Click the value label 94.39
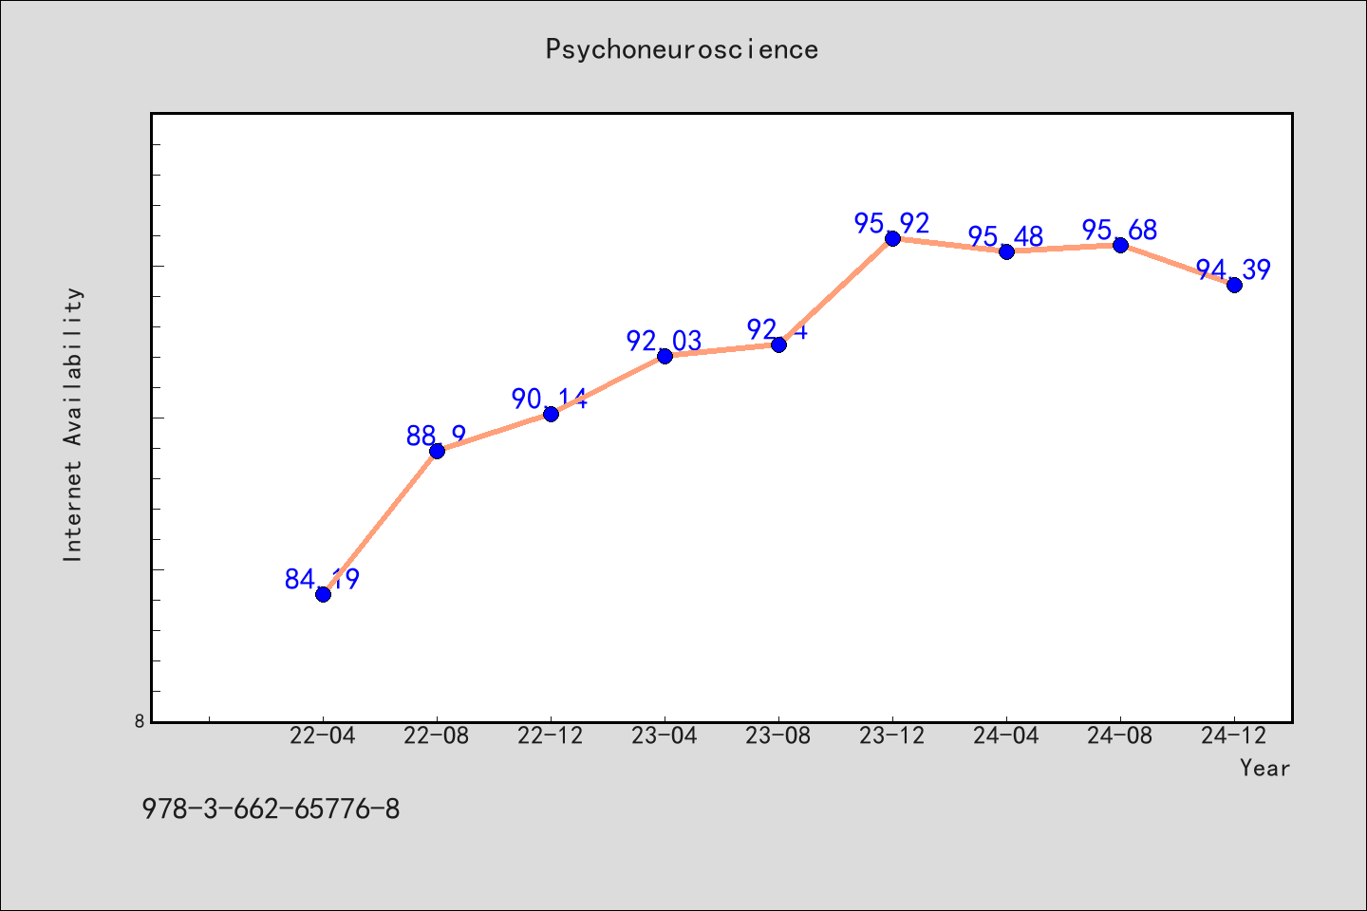The image size is (1367, 911). (1233, 270)
